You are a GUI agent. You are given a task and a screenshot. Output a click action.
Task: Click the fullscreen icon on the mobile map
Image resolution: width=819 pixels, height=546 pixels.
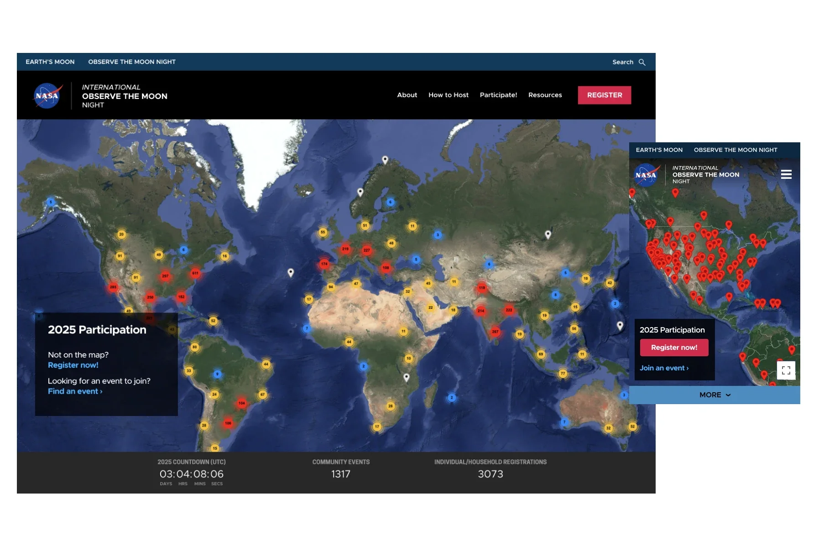(x=786, y=370)
